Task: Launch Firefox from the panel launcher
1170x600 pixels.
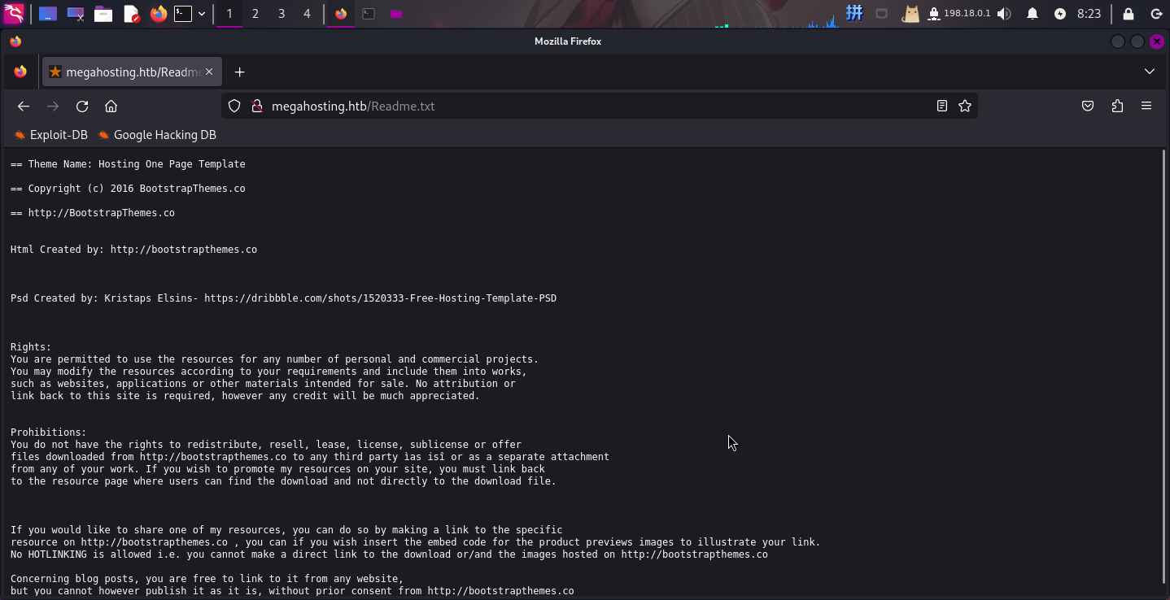Action: tap(158, 14)
